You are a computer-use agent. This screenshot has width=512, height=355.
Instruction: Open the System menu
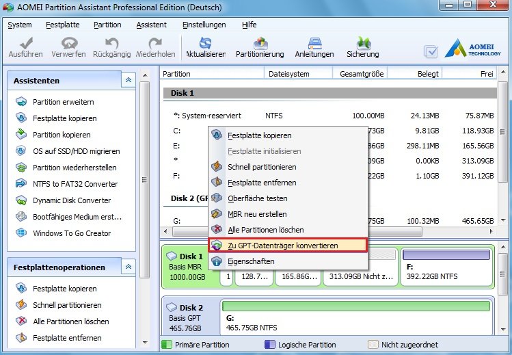20,25
